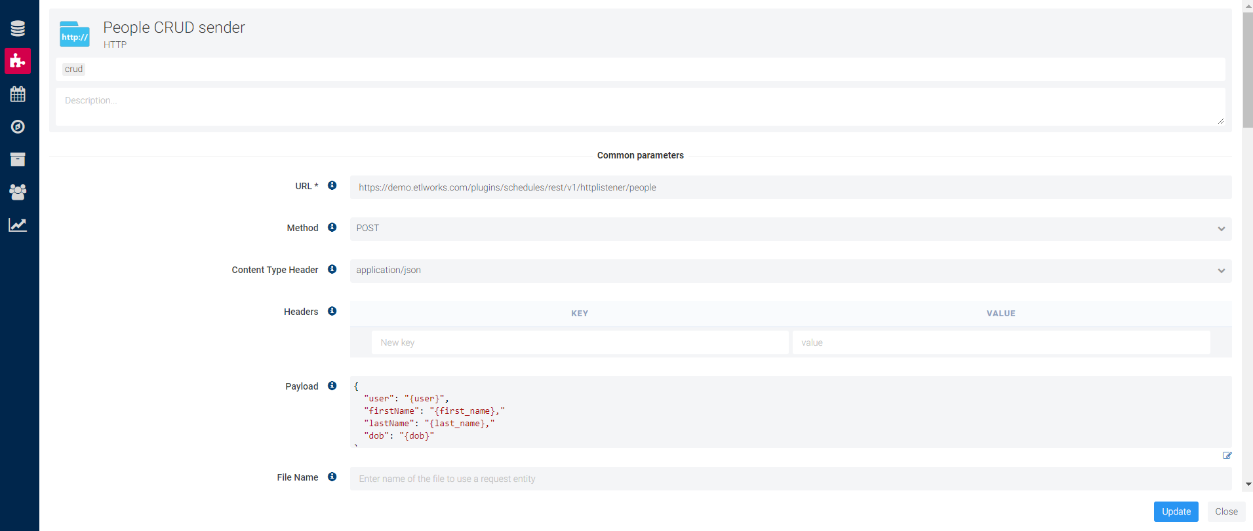The height and width of the screenshot is (531, 1253).
Task: Open the database stack sidebar icon
Action: click(18, 28)
